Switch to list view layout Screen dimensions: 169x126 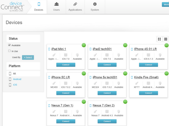166,39
